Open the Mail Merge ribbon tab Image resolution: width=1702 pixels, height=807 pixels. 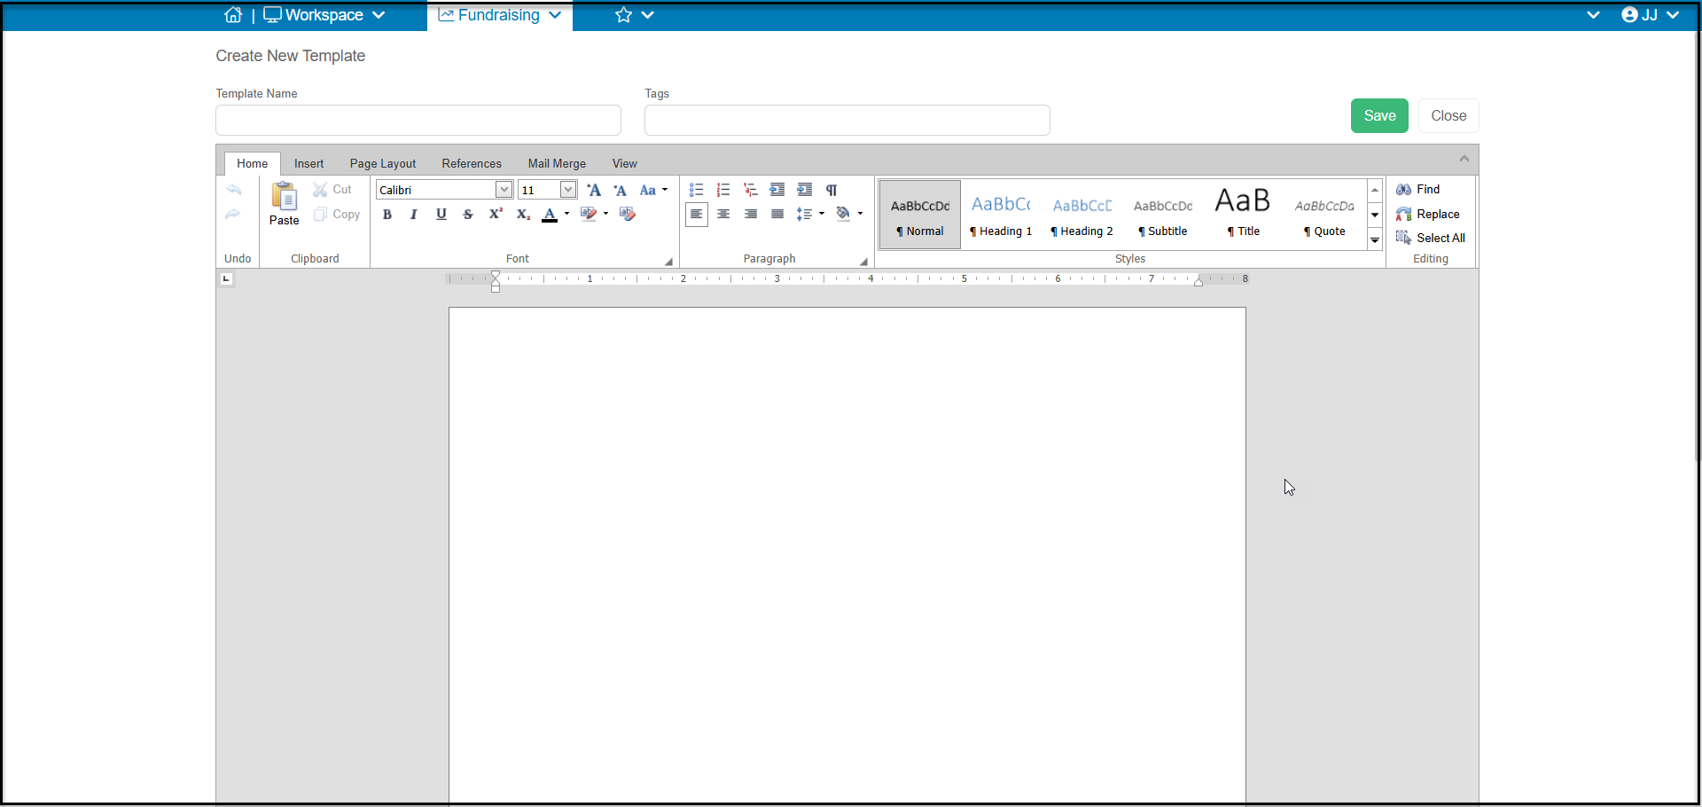tap(557, 163)
